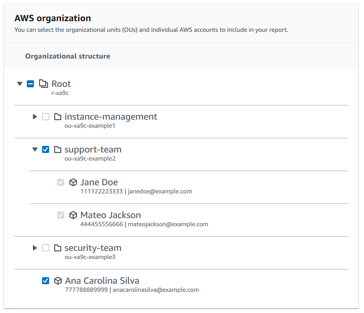Click the Mateo Jackson account cube icon
The width and height of the screenshot is (364, 313).
pos(73,215)
